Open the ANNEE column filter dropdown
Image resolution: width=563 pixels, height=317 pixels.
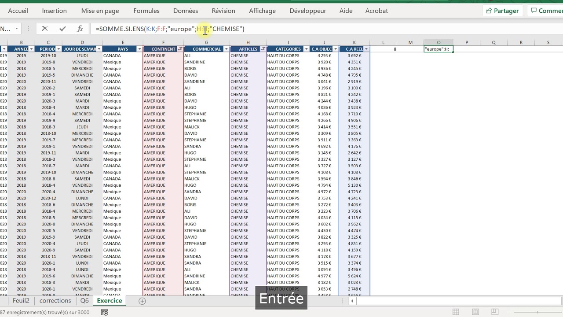pyautogui.click(x=31, y=49)
